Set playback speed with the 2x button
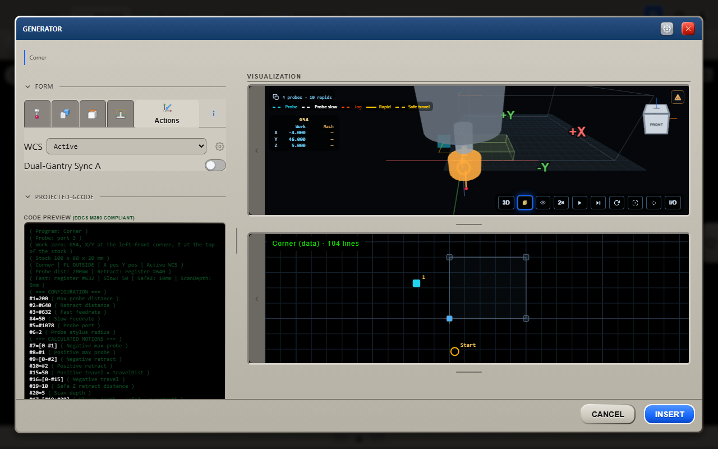718x449 pixels. pos(561,203)
